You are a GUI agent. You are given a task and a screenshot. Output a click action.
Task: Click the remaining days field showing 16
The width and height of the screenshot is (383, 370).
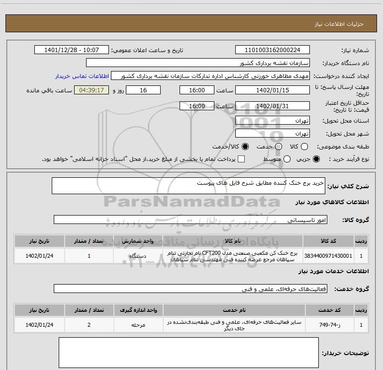[143, 90]
